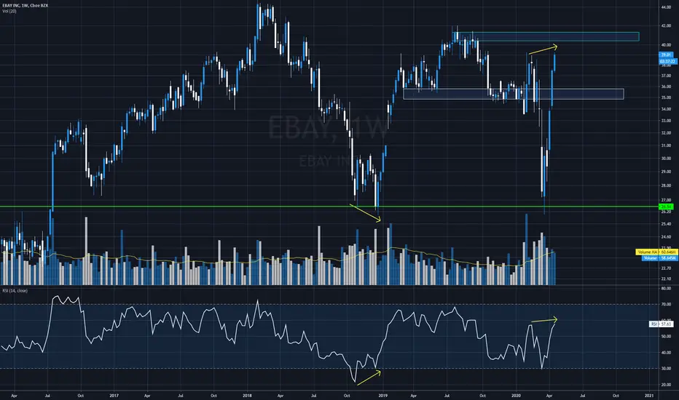
Task: Click the 2018 label on time axis
Action: coord(247,396)
